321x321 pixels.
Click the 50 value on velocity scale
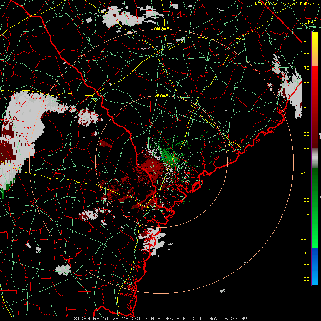[306, 95]
